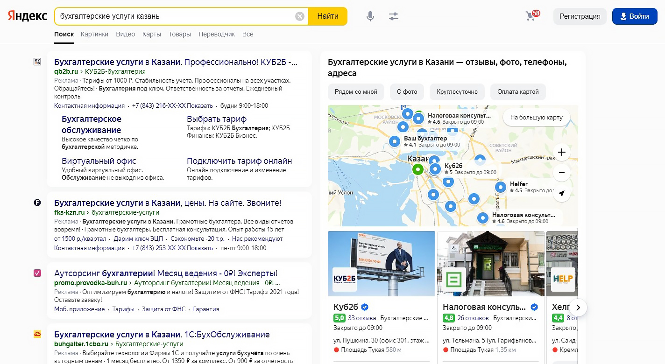Image resolution: width=665 pixels, height=364 pixels.
Task: Select the Ваш бухгалтер map pin
Action: (x=395, y=141)
